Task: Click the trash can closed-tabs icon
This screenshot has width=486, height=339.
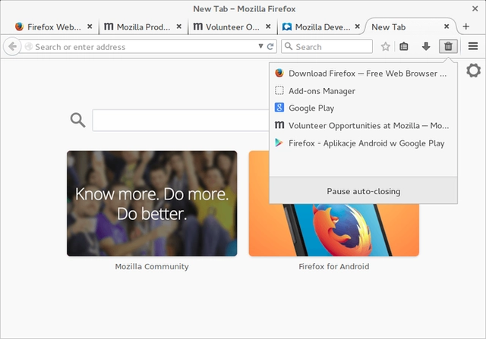Action: point(448,46)
